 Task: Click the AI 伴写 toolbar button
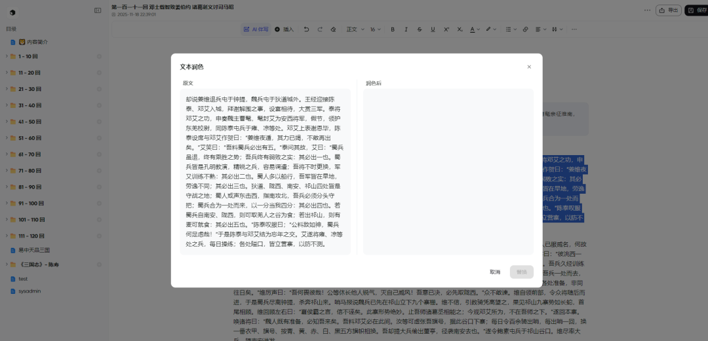coord(256,29)
